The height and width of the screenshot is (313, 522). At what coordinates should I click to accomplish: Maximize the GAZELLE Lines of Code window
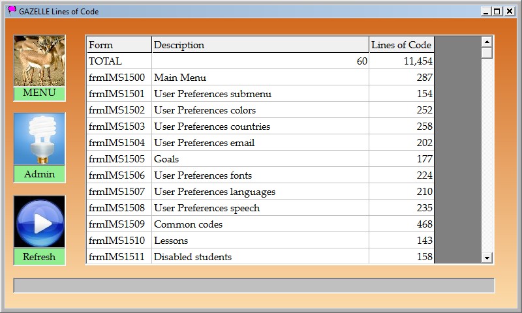tap(497, 11)
